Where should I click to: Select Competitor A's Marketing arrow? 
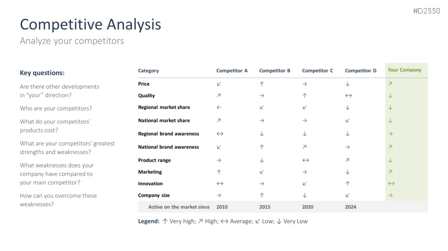pyautogui.click(x=219, y=172)
